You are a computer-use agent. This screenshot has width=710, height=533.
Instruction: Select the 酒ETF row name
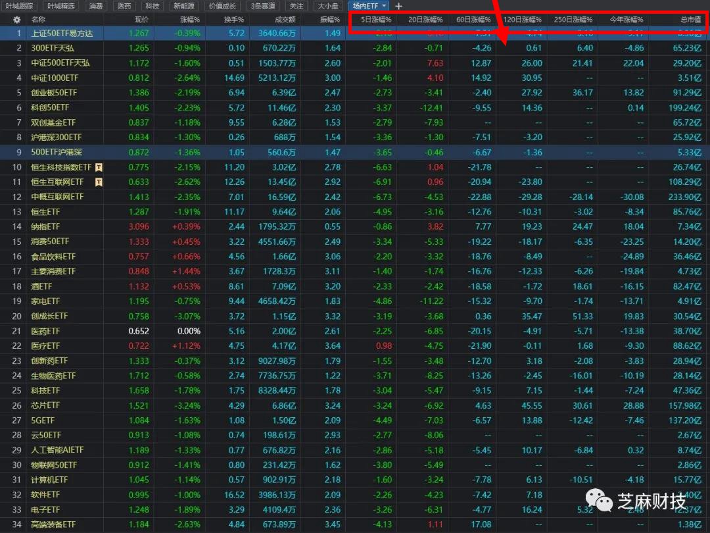pos(41,286)
